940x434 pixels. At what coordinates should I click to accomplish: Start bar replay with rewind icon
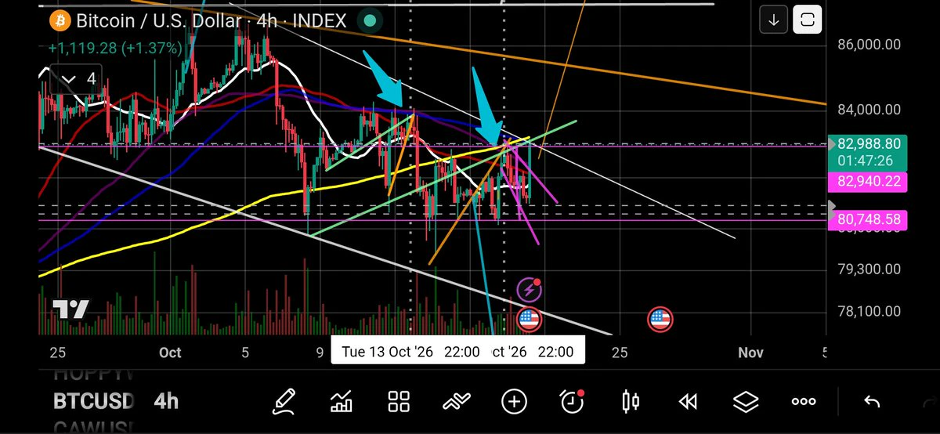[688, 402]
